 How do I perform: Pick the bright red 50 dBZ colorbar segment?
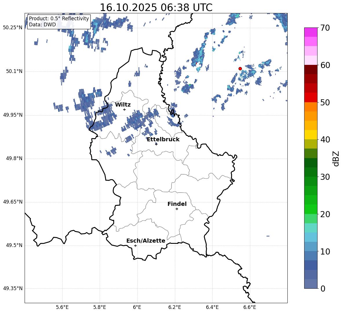(x=311, y=97)
